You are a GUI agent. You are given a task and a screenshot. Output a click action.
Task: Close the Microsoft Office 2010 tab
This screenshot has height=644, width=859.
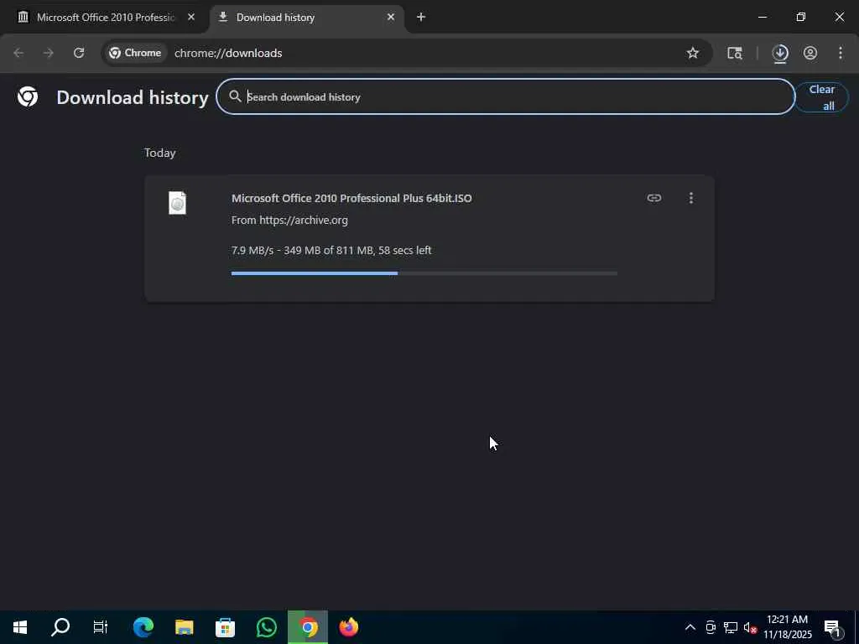(x=191, y=17)
